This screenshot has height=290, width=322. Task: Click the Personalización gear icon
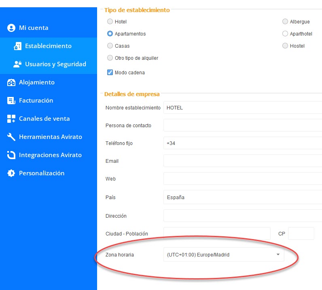11,173
